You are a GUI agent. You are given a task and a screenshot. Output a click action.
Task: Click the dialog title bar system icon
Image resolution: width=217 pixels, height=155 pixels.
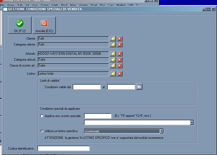[x=5, y=9]
